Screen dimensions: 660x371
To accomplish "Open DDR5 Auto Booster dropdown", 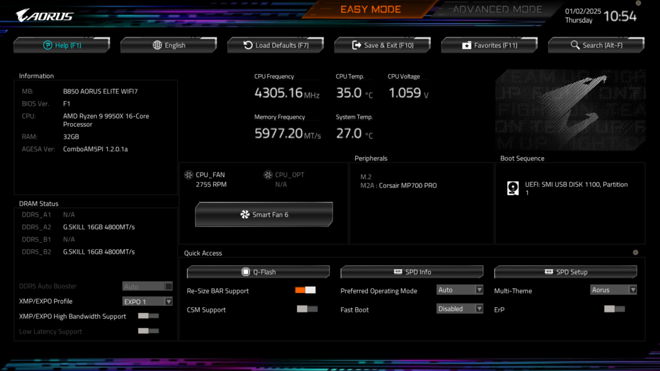I will tap(148, 287).
